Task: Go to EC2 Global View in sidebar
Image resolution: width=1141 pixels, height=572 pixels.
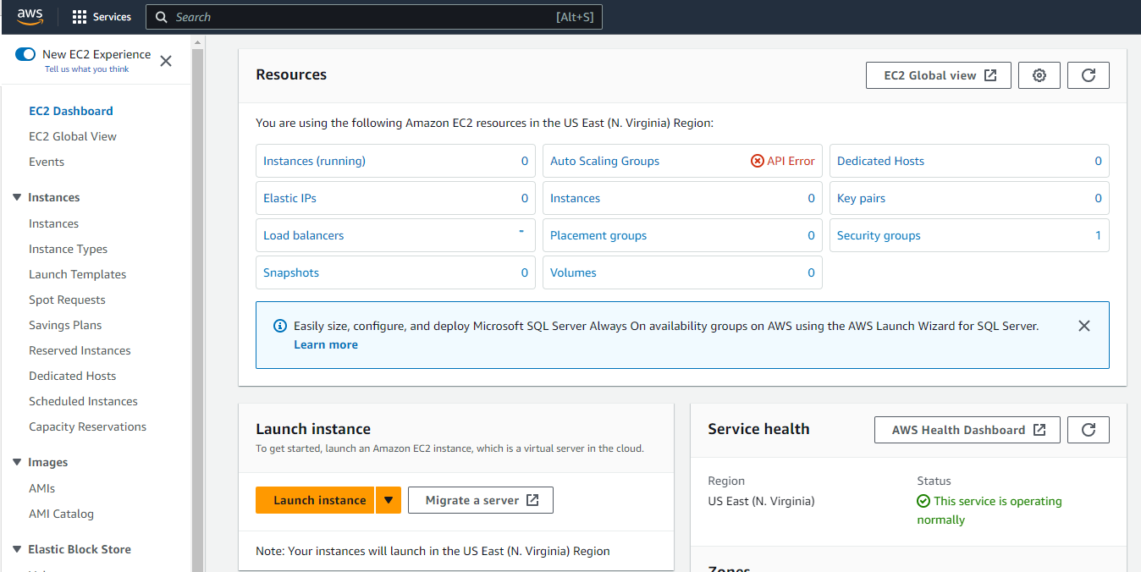Action: pos(73,136)
